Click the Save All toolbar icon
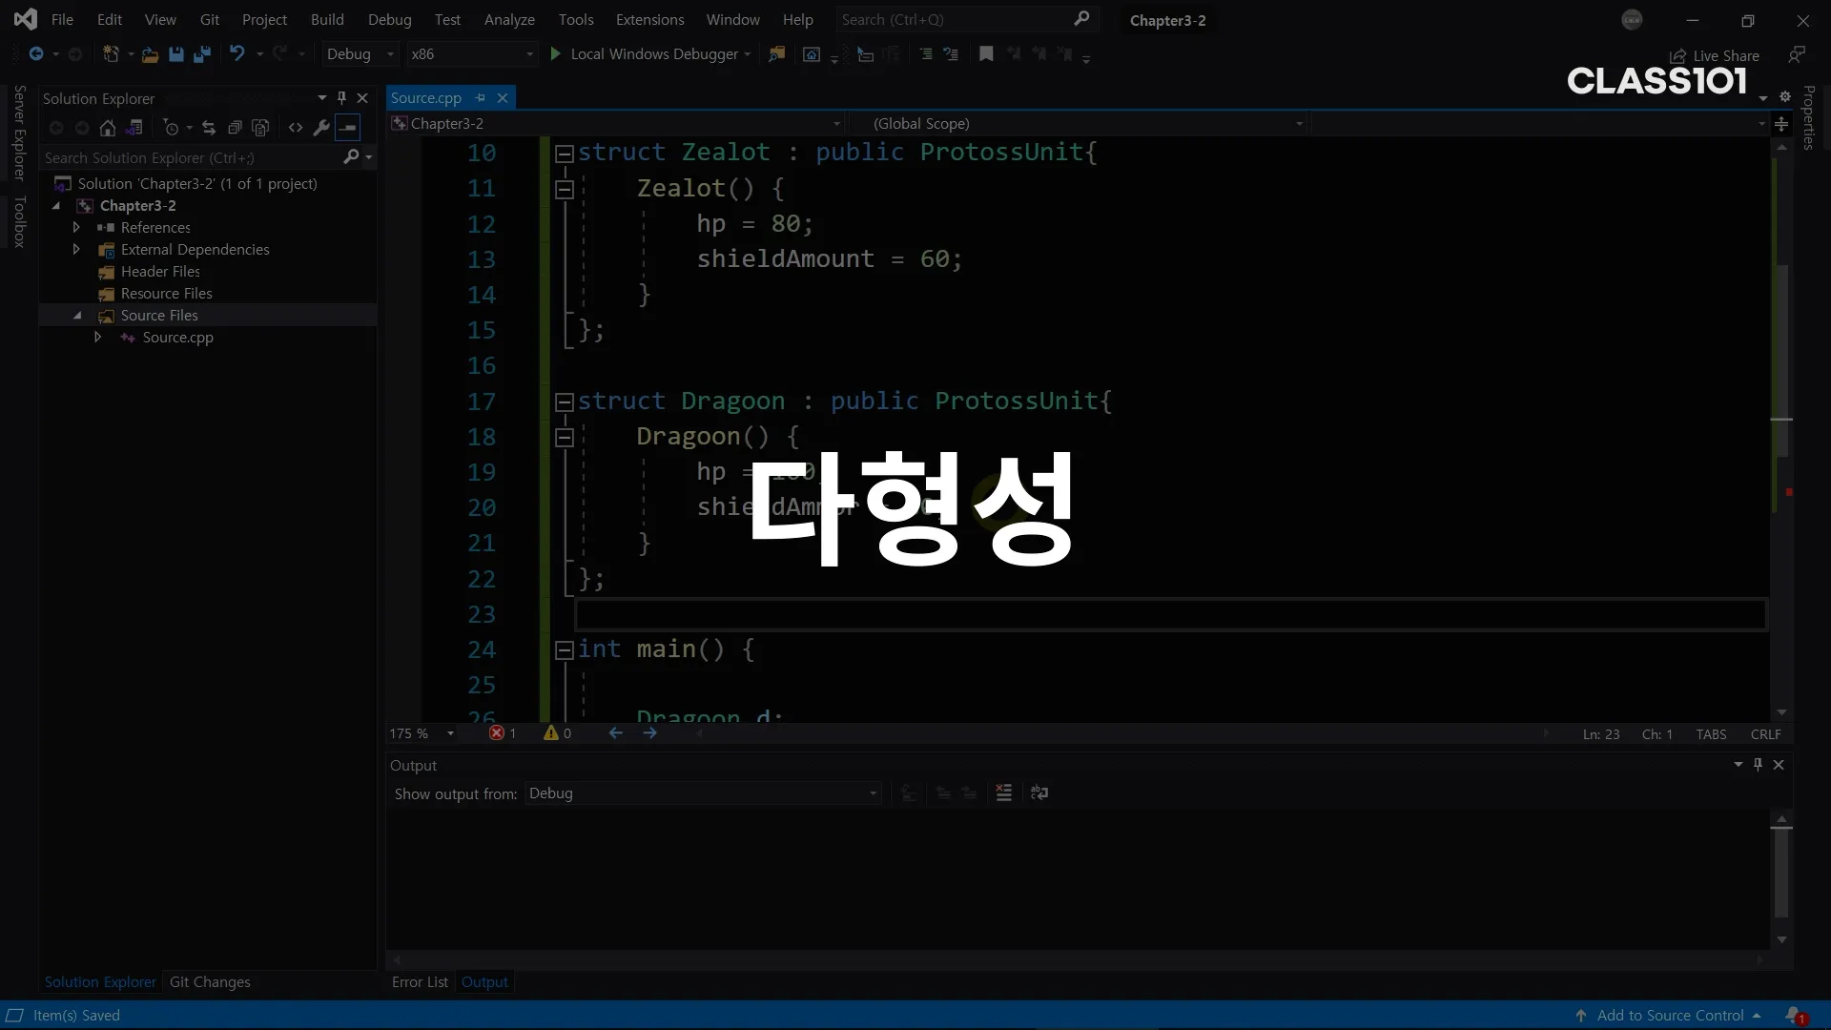The width and height of the screenshot is (1831, 1030). pyautogui.click(x=202, y=54)
